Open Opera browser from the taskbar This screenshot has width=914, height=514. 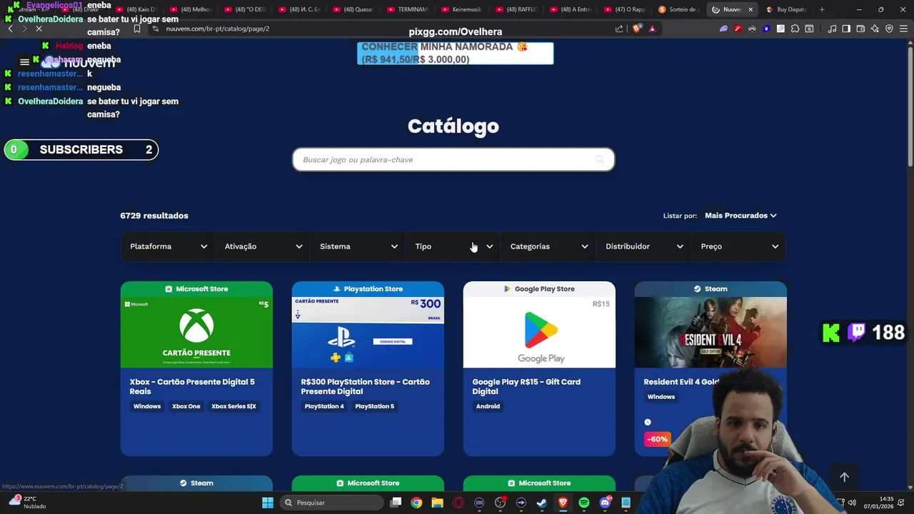coord(458,503)
